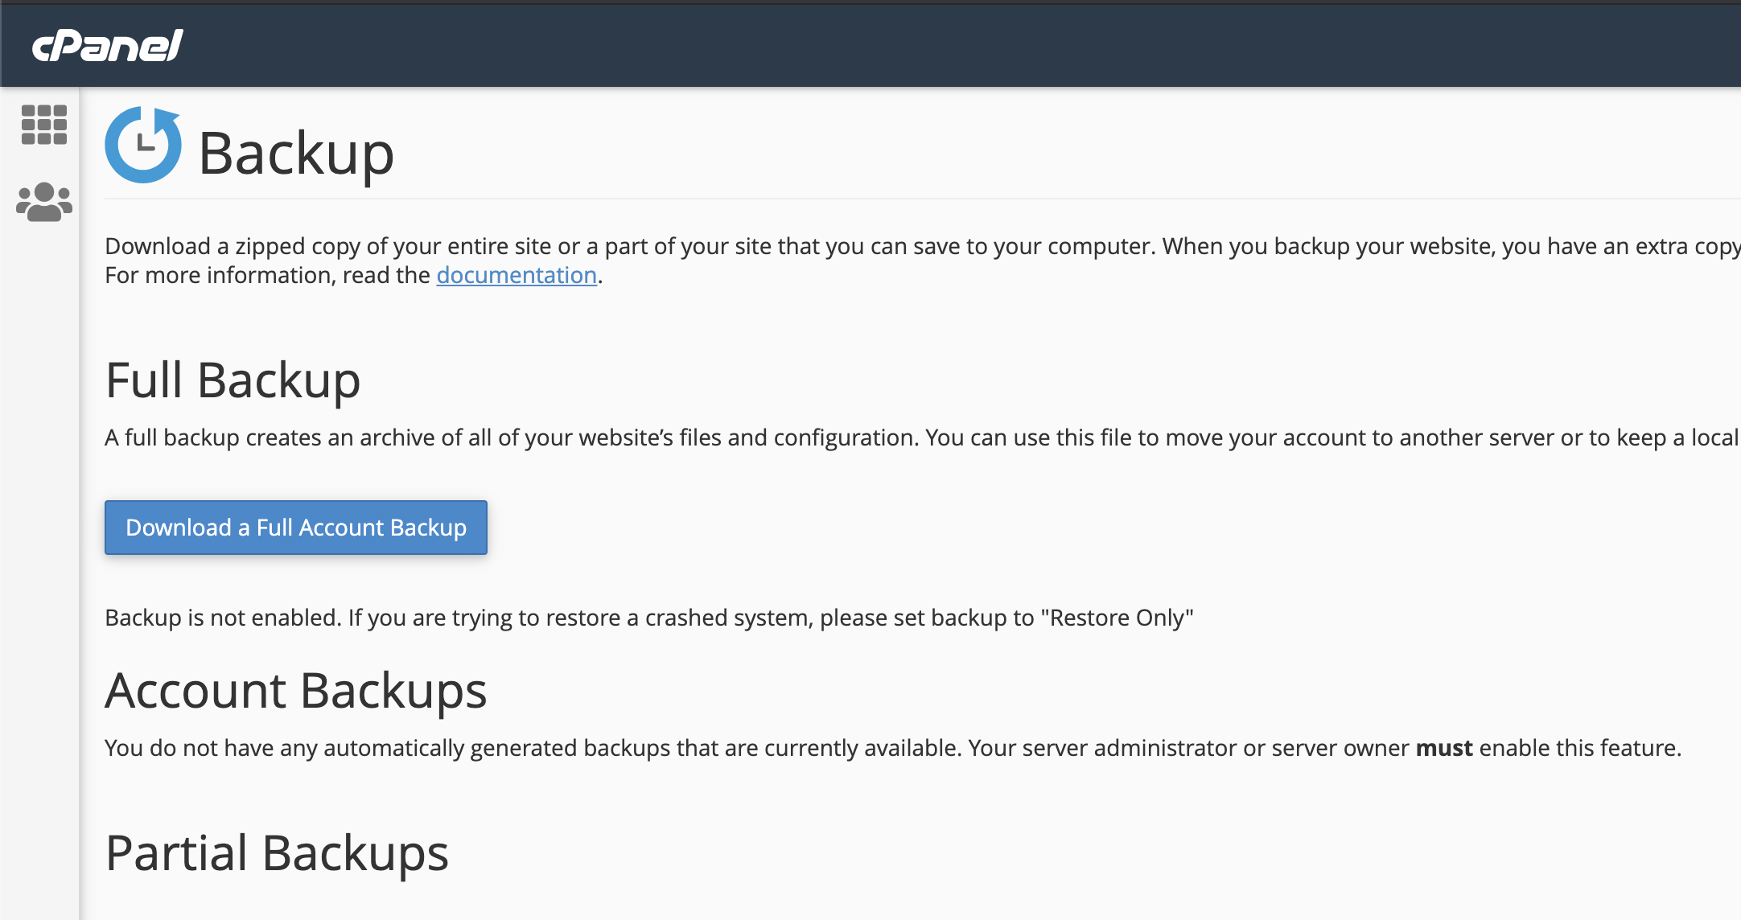The height and width of the screenshot is (920, 1741).
Task: Open User Manager people icon in sidebar
Action: coord(44,202)
